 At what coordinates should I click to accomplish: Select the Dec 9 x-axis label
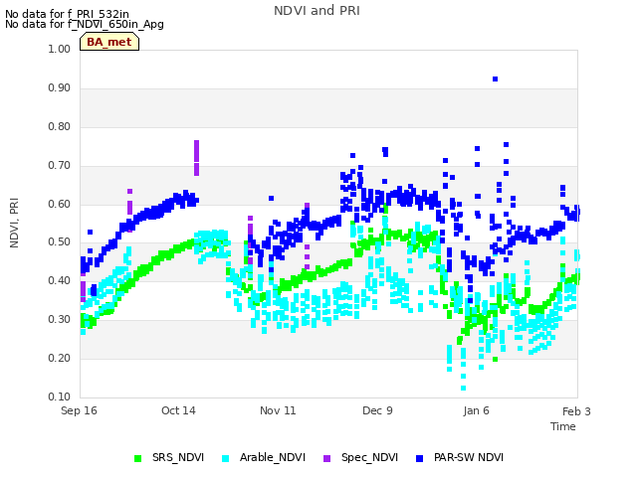click(x=377, y=410)
